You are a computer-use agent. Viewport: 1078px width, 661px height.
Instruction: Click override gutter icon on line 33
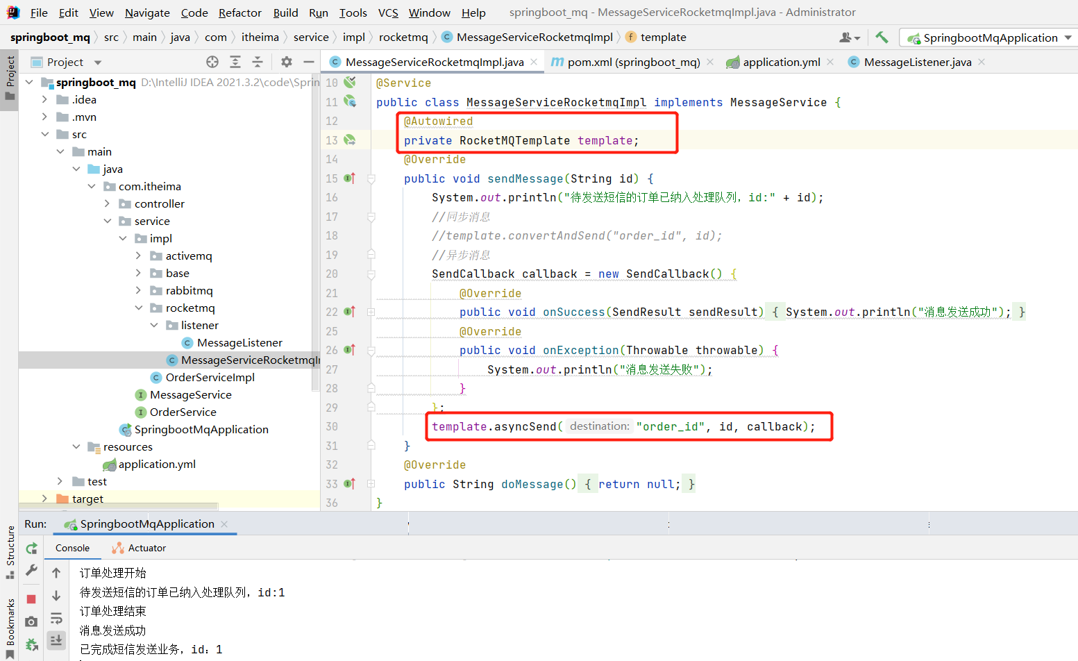tap(350, 484)
